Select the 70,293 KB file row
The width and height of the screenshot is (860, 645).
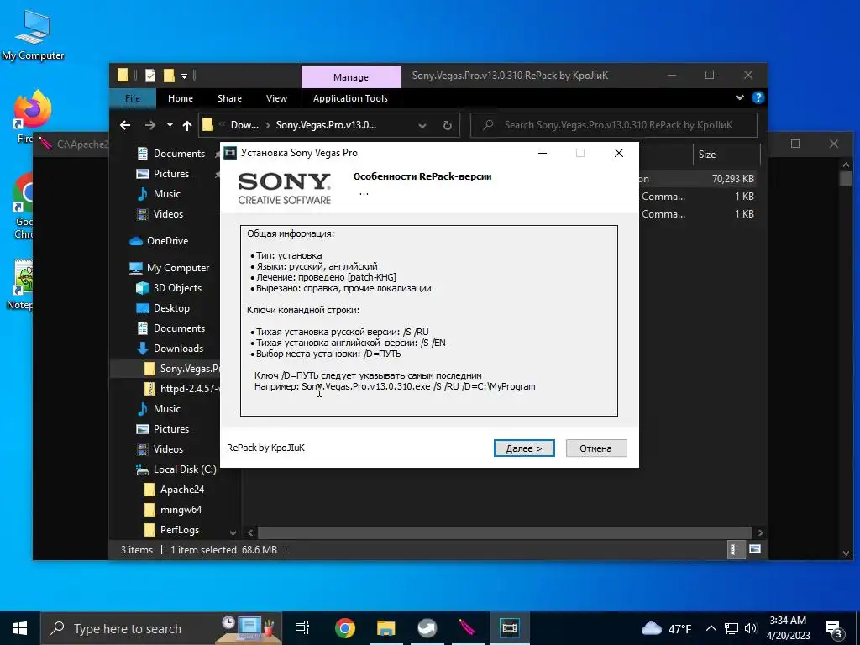coord(696,179)
